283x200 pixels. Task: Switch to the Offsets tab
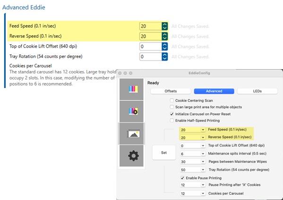point(171,91)
